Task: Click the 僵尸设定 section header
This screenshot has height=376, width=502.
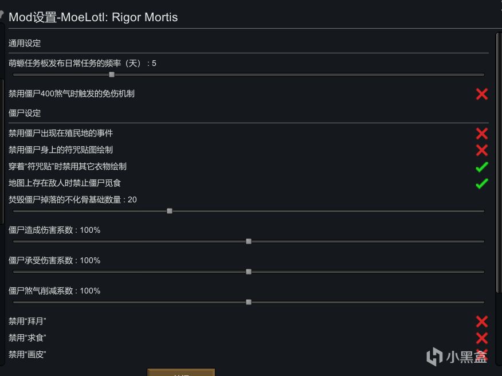Action: coord(25,113)
